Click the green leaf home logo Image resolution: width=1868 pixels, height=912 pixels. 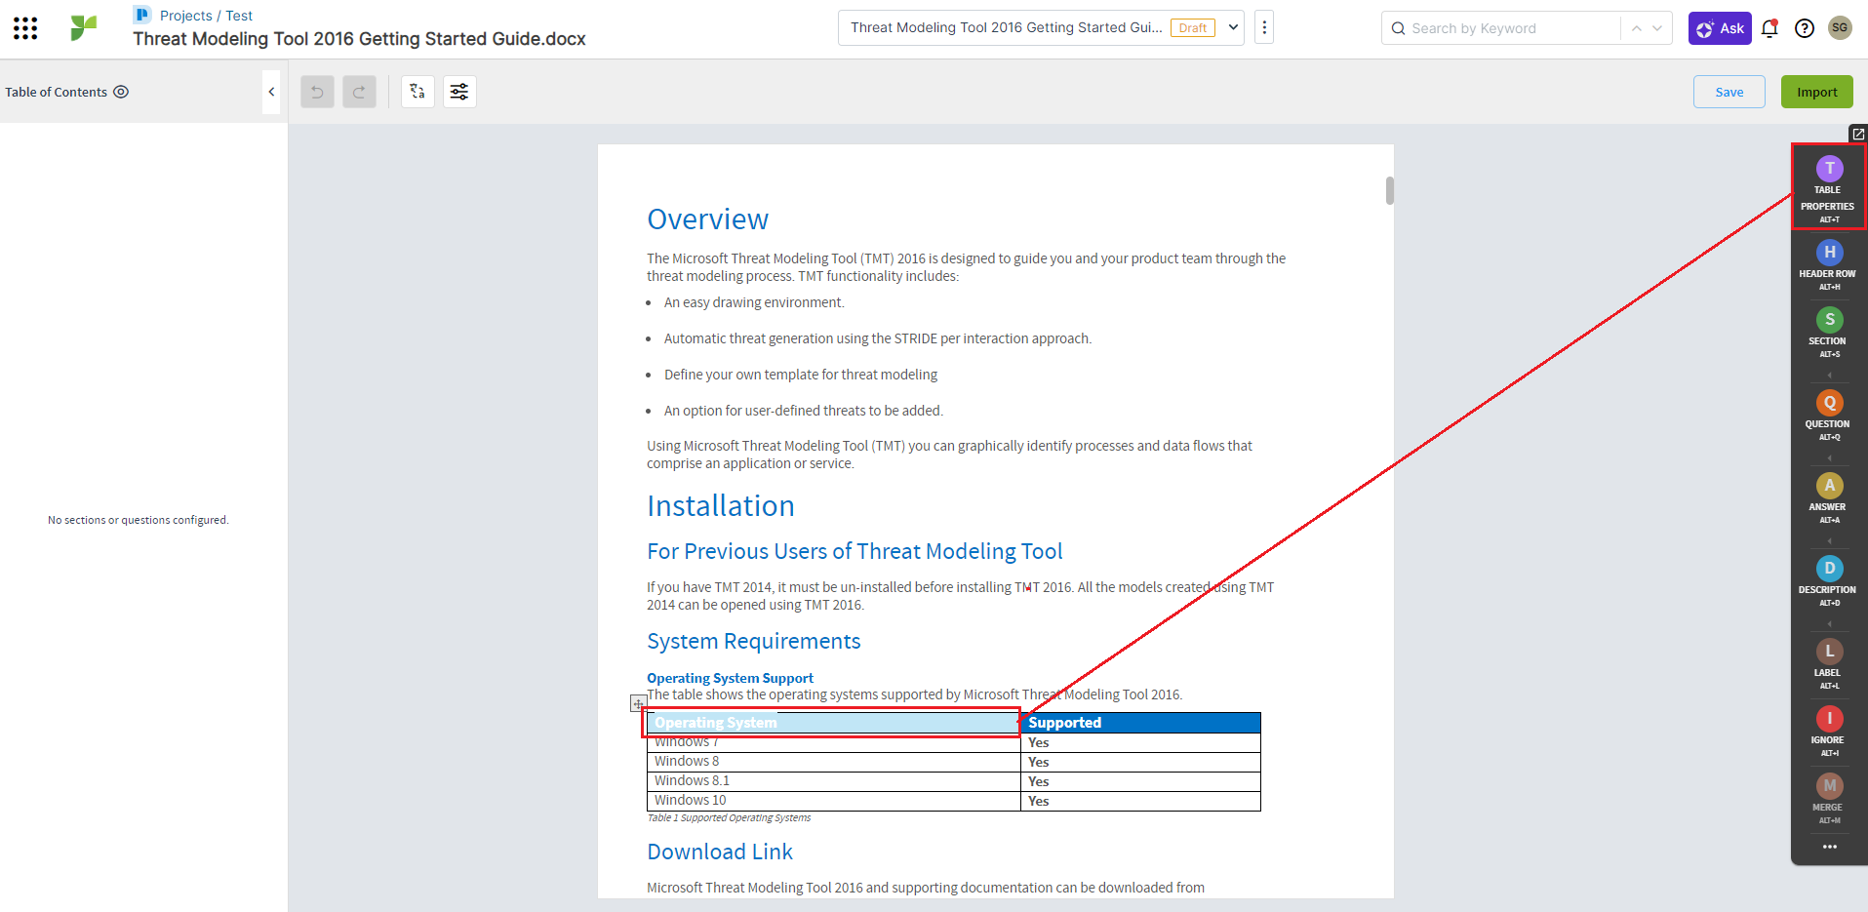click(84, 27)
